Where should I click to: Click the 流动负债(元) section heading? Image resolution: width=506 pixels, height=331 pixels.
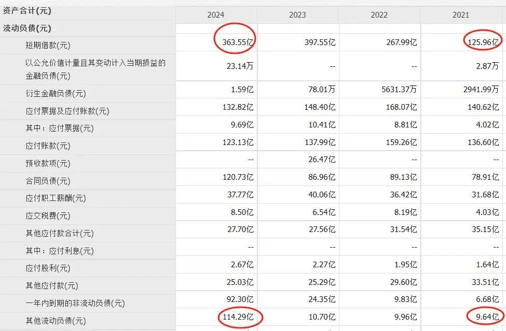coord(27,28)
